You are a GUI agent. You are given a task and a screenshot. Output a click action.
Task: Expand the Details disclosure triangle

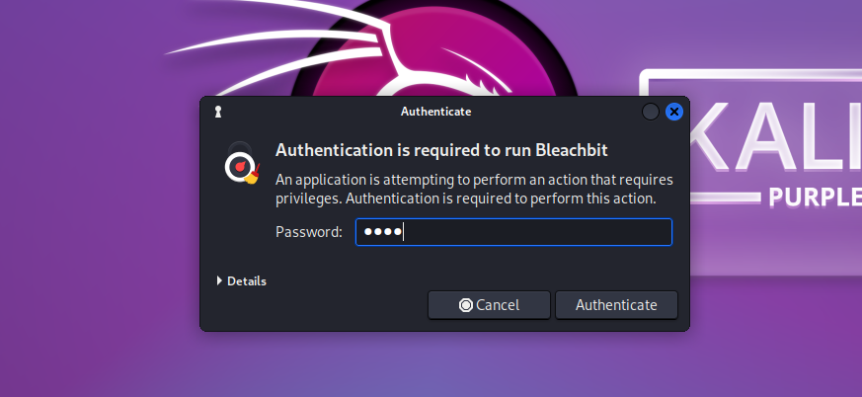pyautogui.click(x=219, y=280)
